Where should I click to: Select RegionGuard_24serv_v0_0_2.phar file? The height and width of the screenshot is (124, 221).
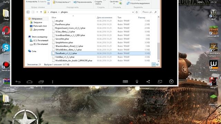pyautogui.click(x=101, y=28)
